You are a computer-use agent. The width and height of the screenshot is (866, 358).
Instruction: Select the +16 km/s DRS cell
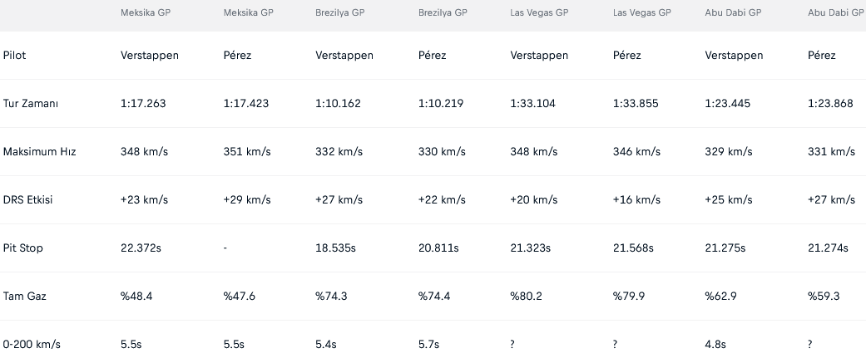[x=636, y=200]
